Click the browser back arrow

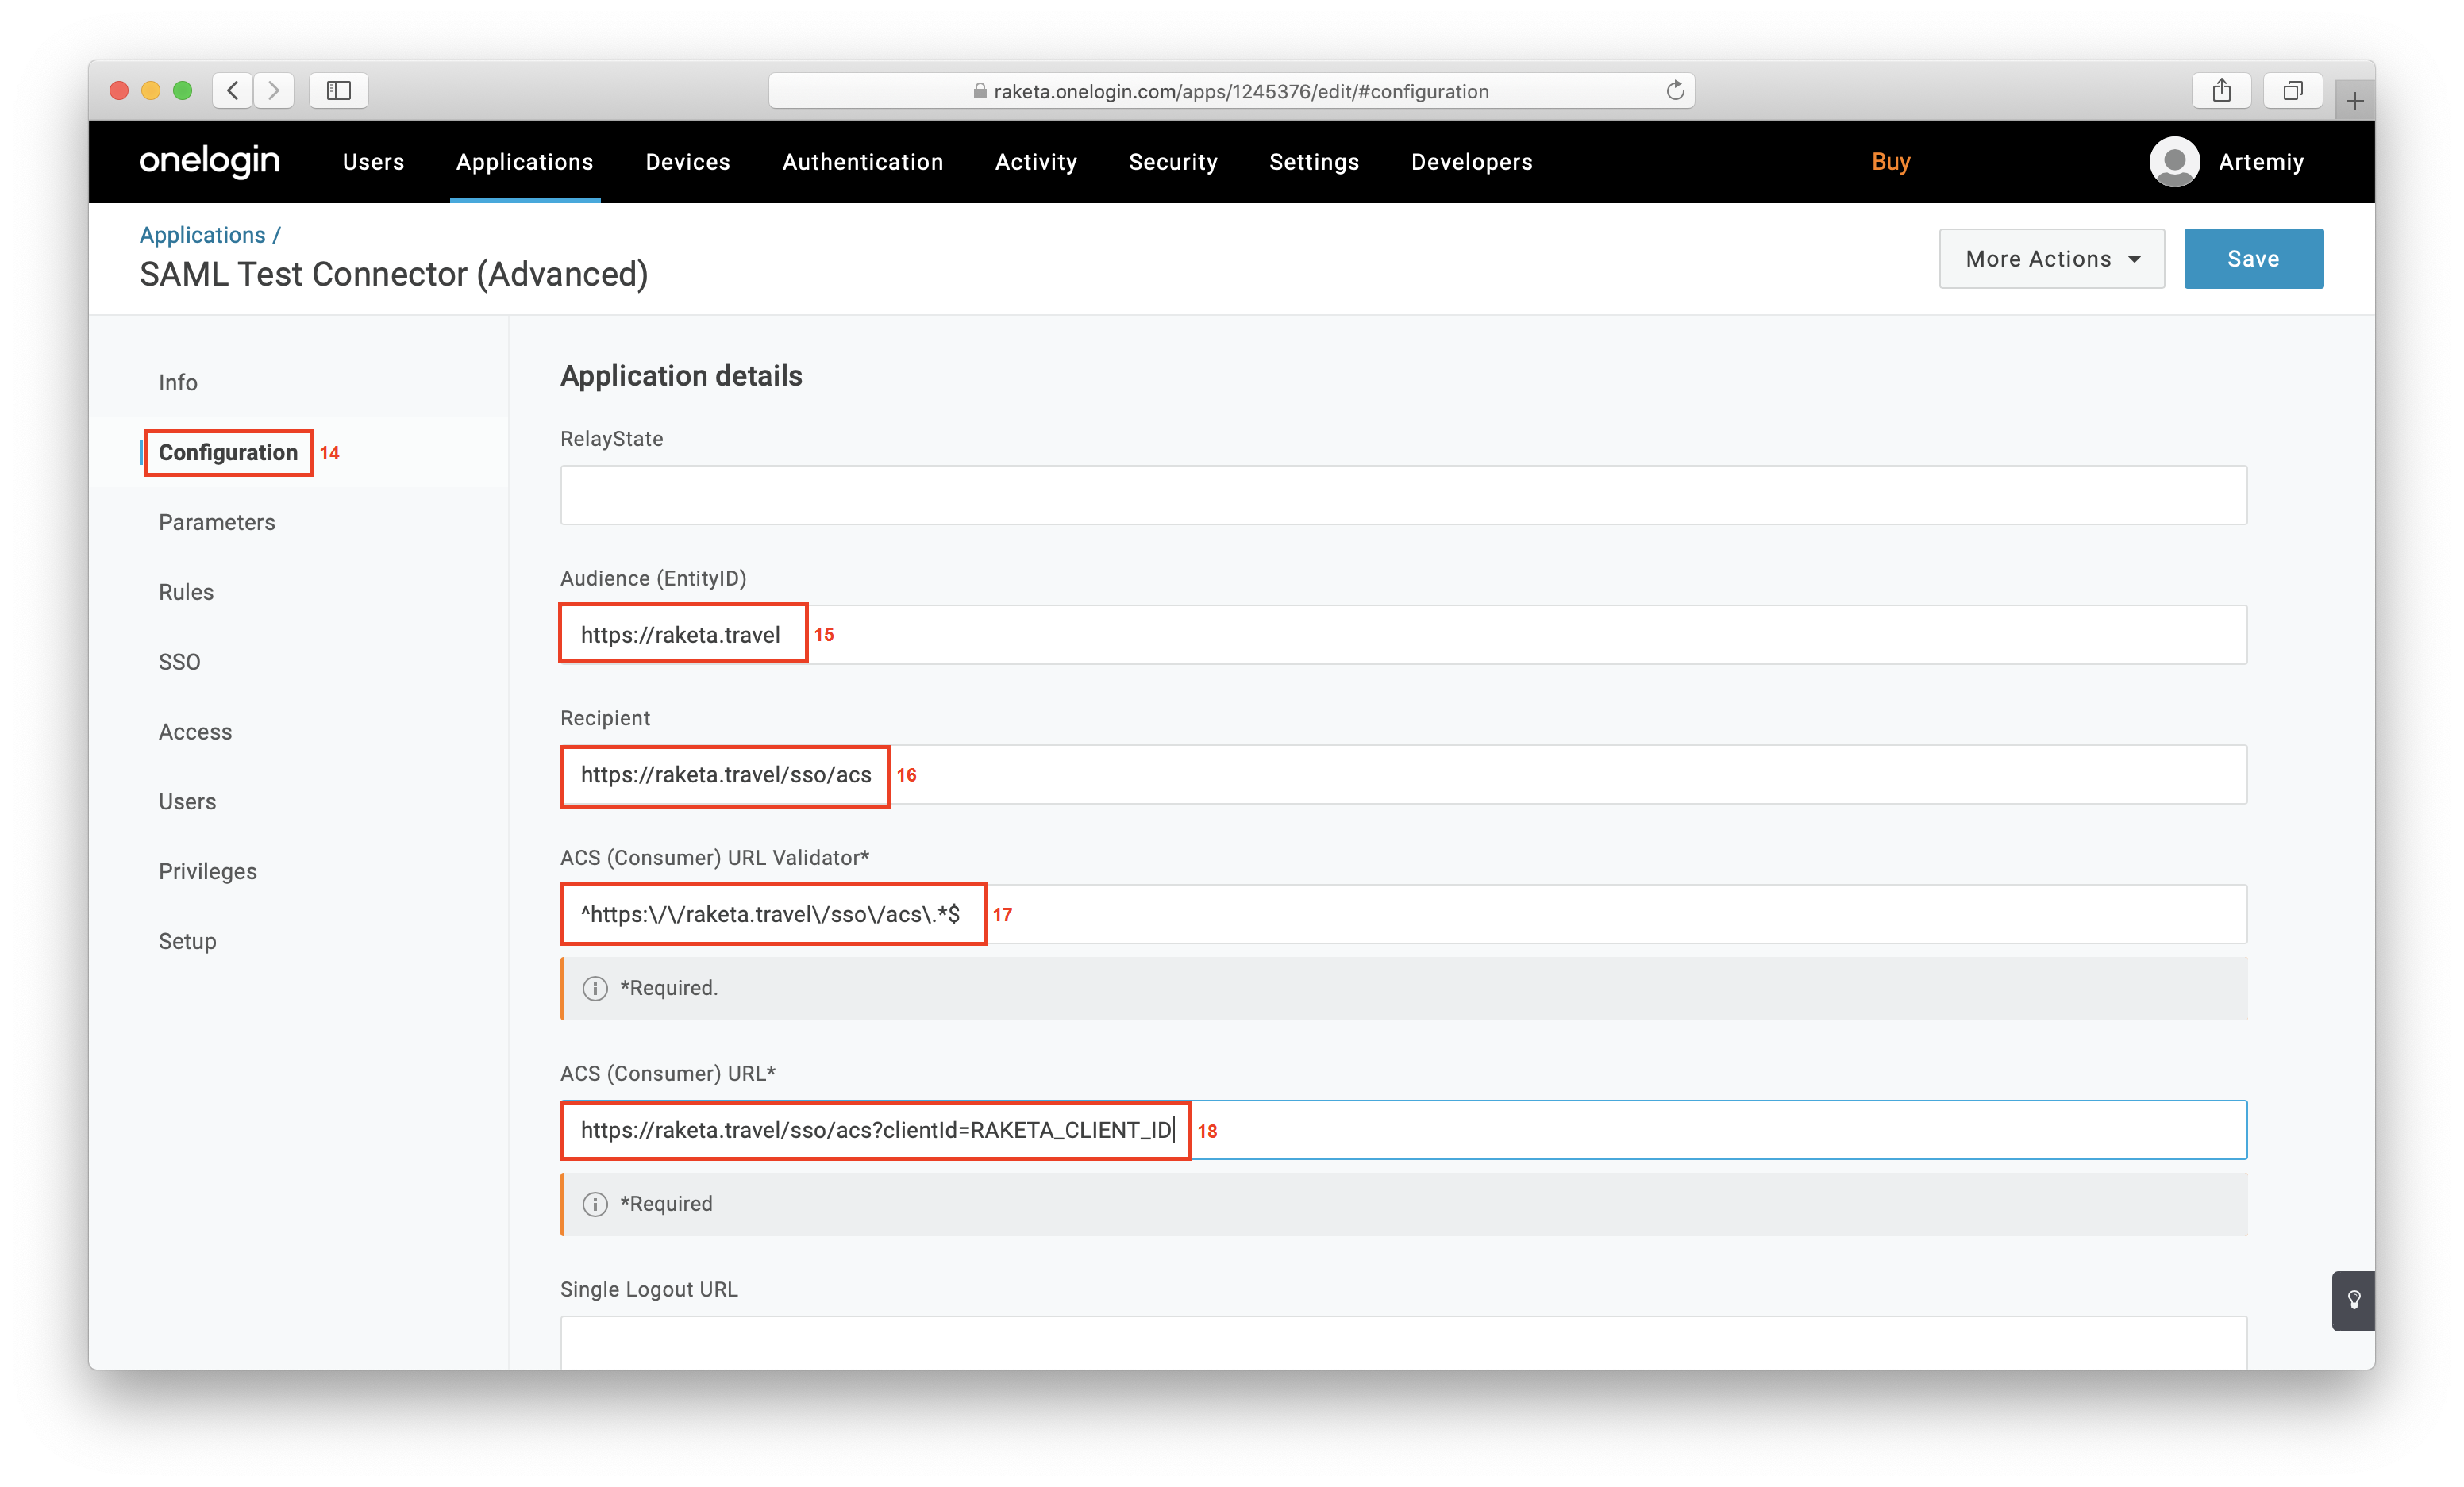coord(233,91)
